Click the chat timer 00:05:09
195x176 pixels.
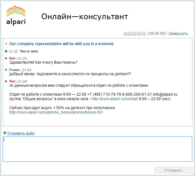157,34
